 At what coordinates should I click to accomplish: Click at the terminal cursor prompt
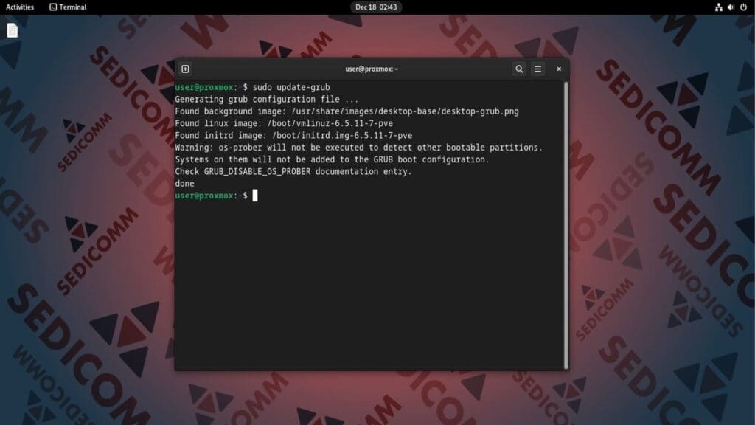255,196
